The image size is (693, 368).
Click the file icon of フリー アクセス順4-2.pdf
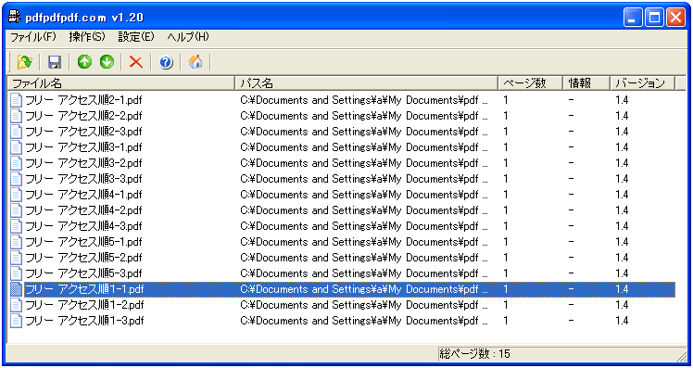tap(16, 210)
